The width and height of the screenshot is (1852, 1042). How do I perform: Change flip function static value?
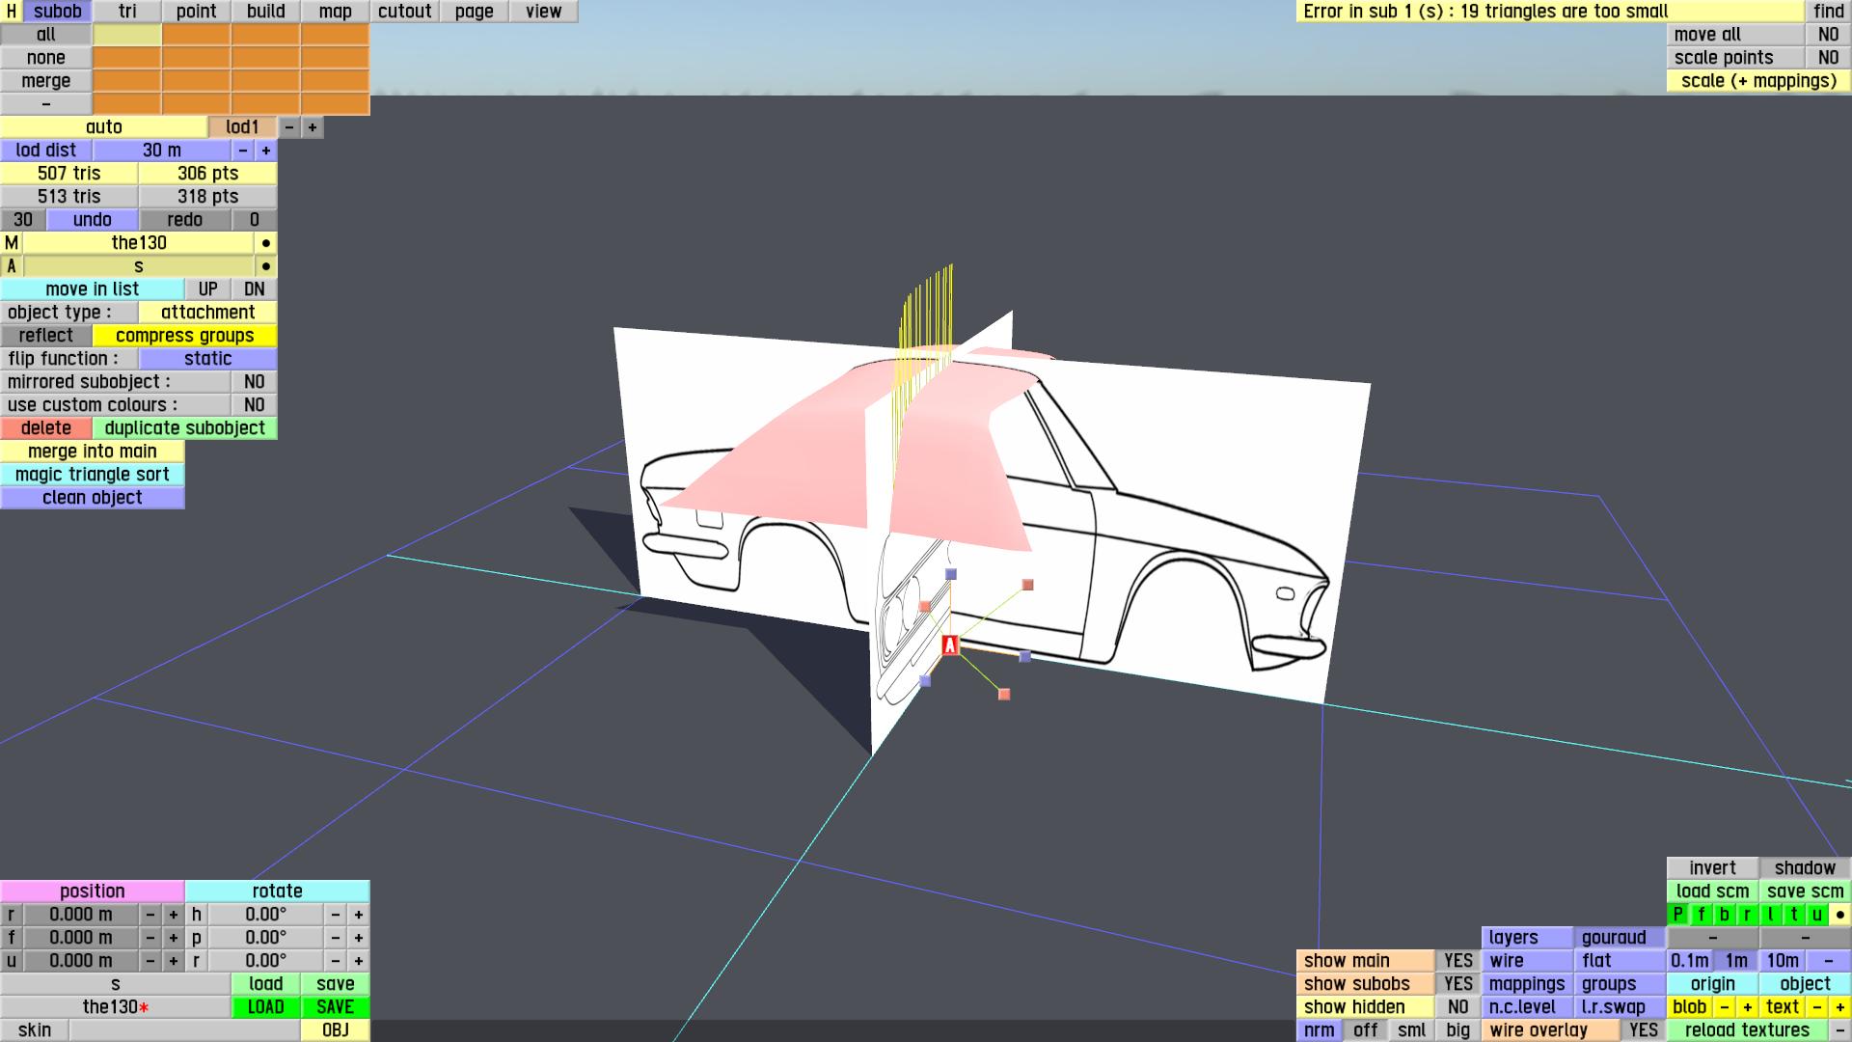tap(207, 359)
